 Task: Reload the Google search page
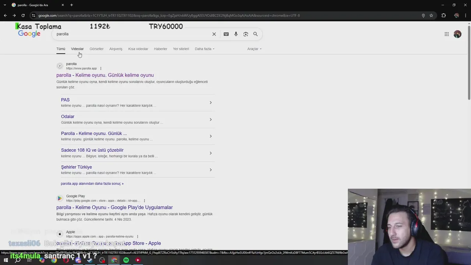point(23,15)
